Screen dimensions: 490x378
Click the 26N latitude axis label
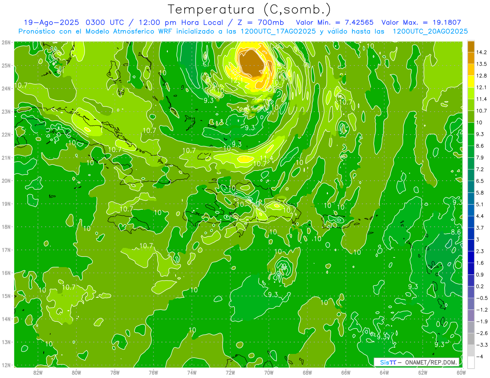coord(6,42)
